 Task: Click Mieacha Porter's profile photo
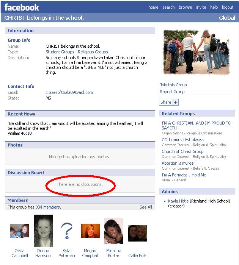pyautogui.click(x=114, y=231)
